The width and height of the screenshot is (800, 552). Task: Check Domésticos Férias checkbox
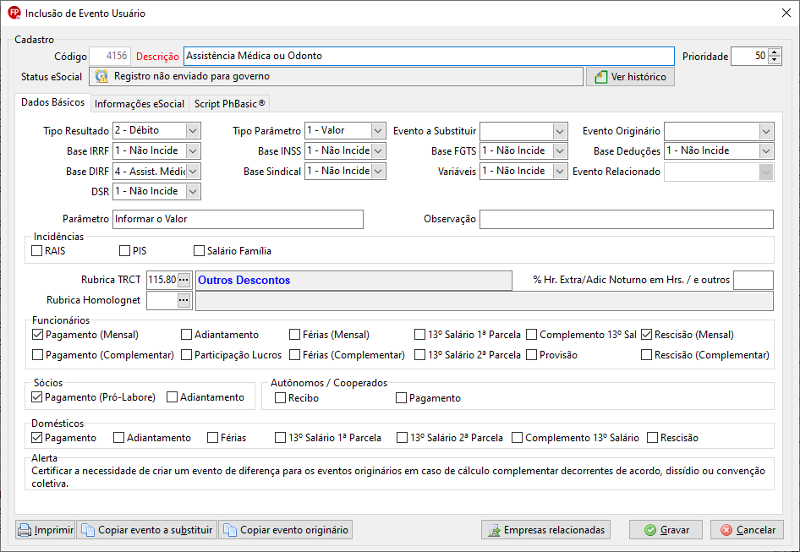coord(212,438)
